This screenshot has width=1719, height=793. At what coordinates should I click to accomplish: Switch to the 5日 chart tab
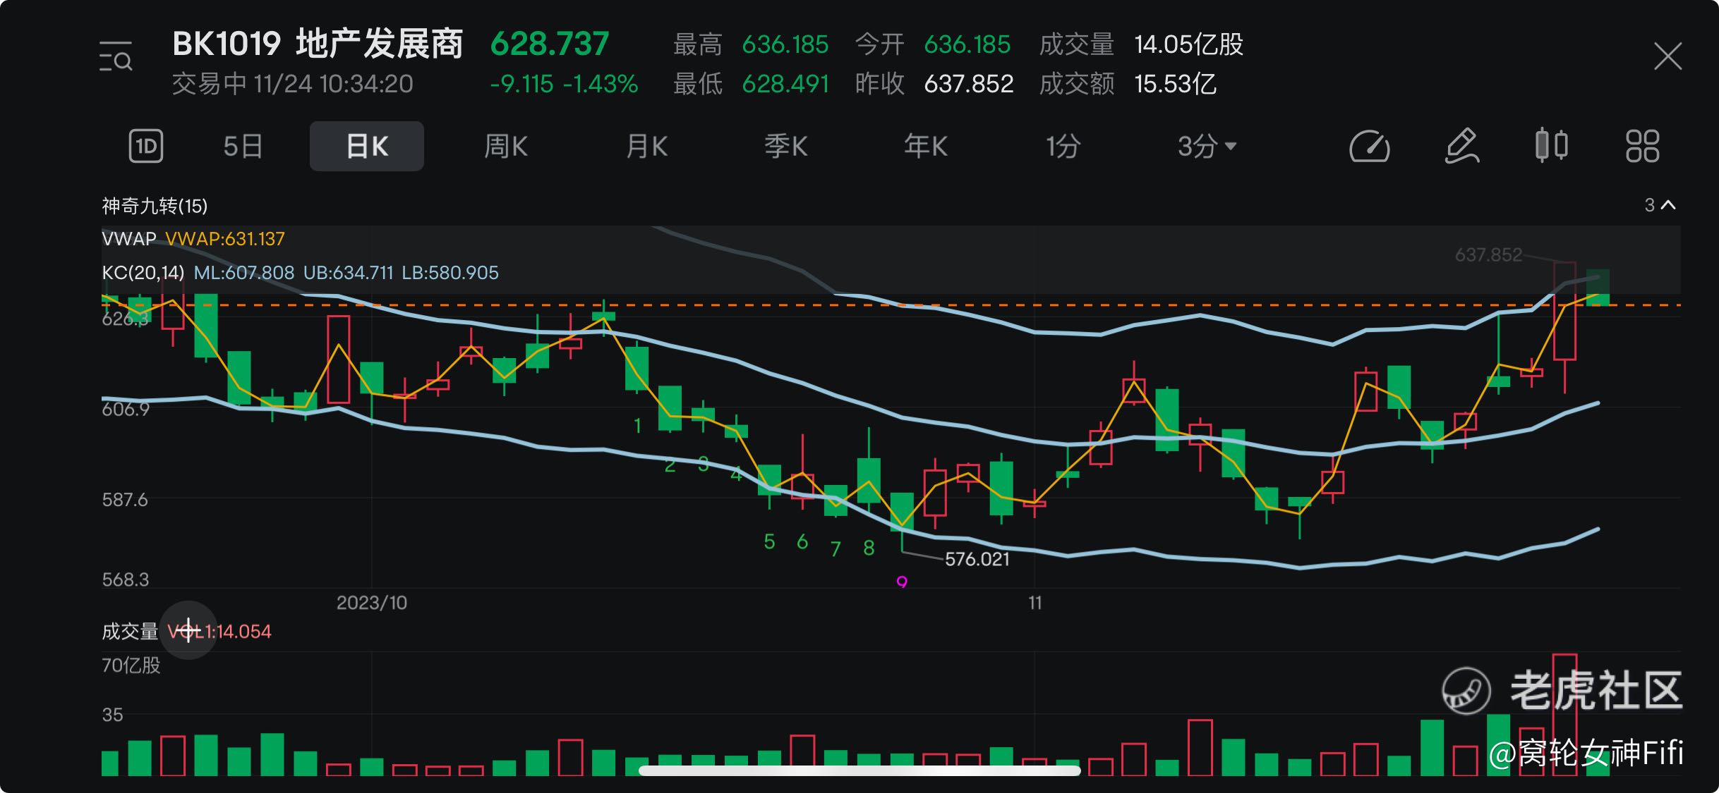click(x=243, y=147)
